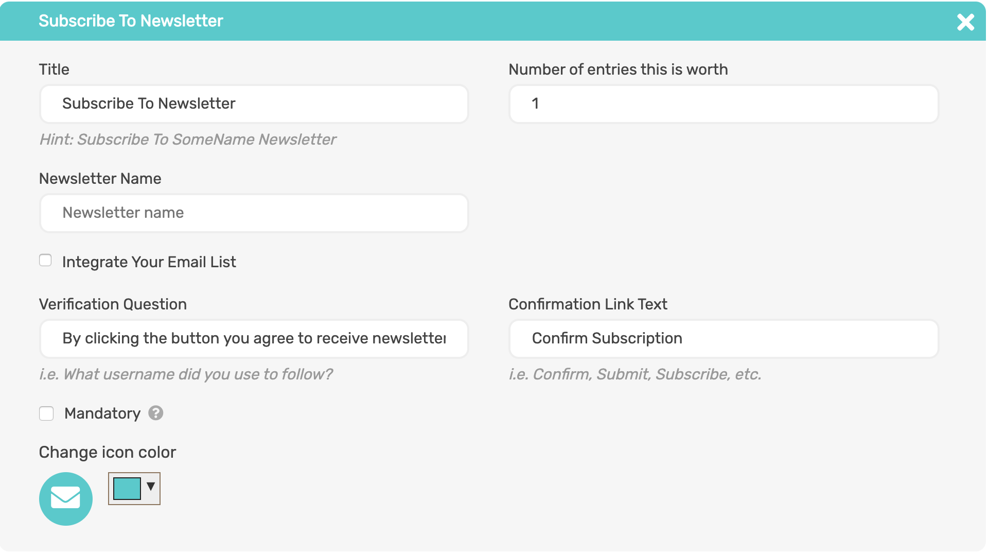Click the Number of entries field showing 1
Screen dimensions: 988x553
(x=723, y=103)
